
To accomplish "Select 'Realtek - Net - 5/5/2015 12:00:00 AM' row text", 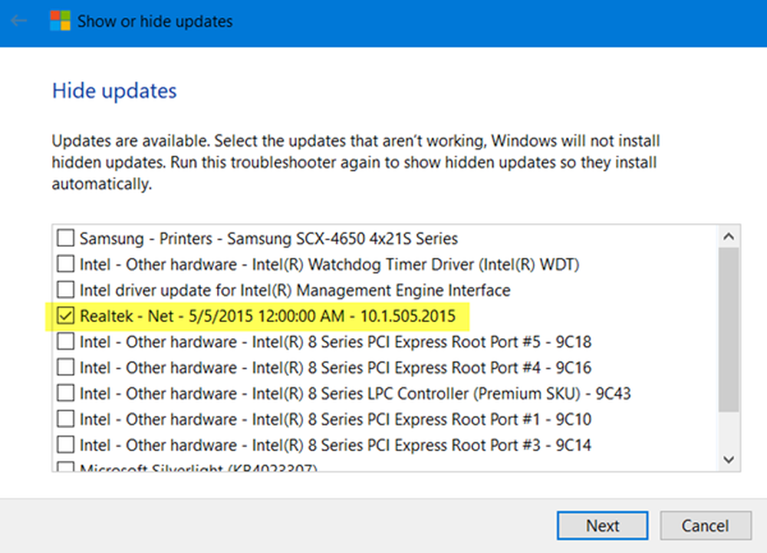I will pos(268,316).
